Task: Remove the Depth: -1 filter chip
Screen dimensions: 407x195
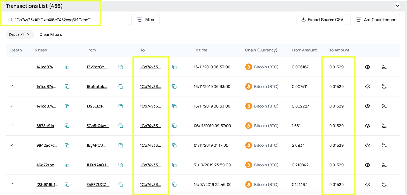Action: point(28,34)
